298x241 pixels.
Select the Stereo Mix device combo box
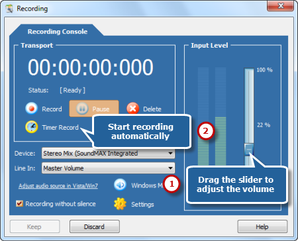pos(108,153)
